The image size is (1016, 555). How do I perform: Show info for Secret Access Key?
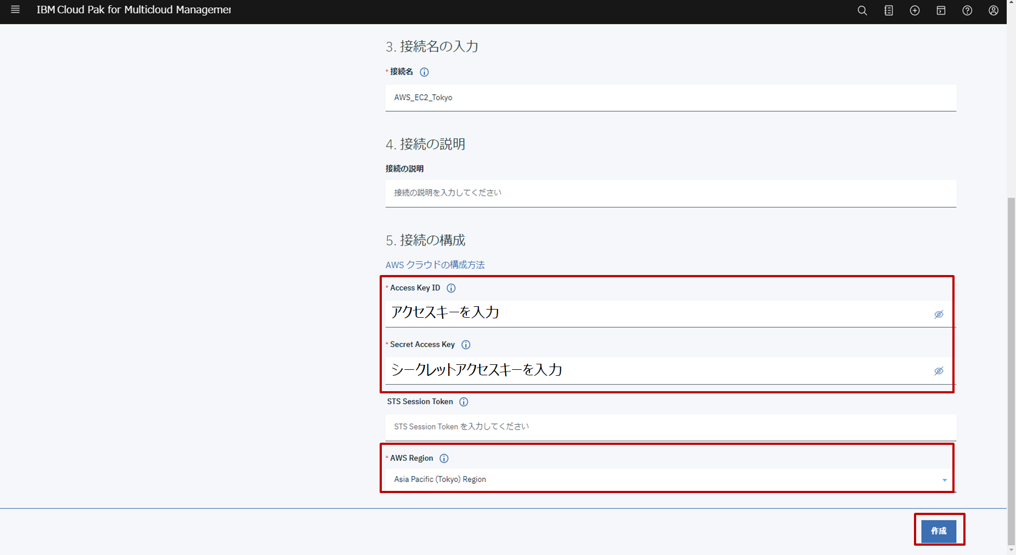tap(466, 345)
